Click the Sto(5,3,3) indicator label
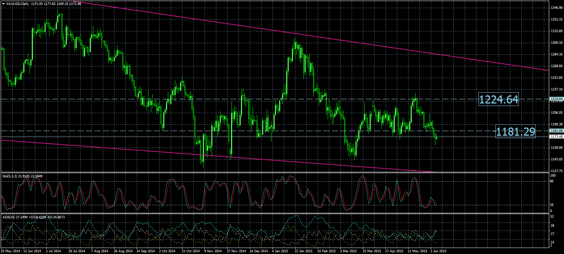Image resolution: width=564 pixels, height=254 pixels. coord(10,176)
